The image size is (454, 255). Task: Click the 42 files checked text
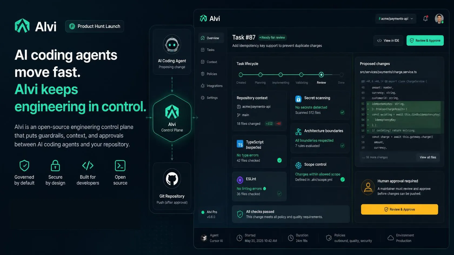coord(248,161)
